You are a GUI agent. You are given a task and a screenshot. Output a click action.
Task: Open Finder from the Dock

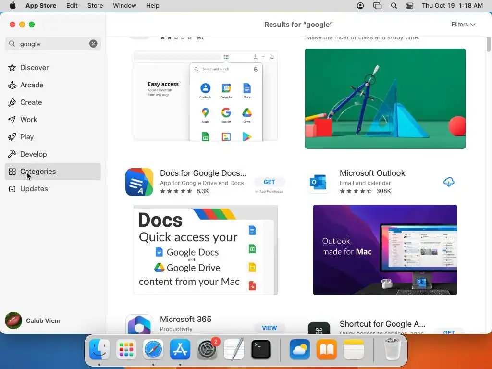pos(99,349)
